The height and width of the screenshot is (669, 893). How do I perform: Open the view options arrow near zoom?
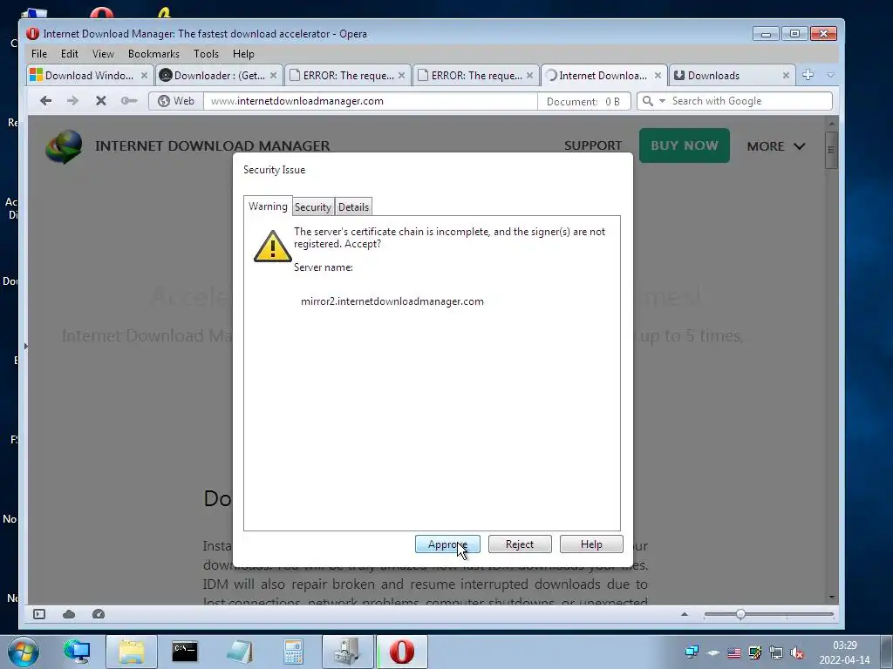click(x=685, y=614)
